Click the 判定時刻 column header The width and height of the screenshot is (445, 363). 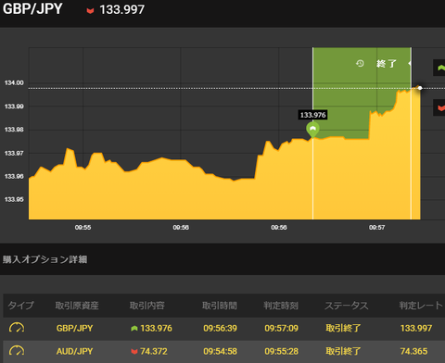tap(281, 306)
